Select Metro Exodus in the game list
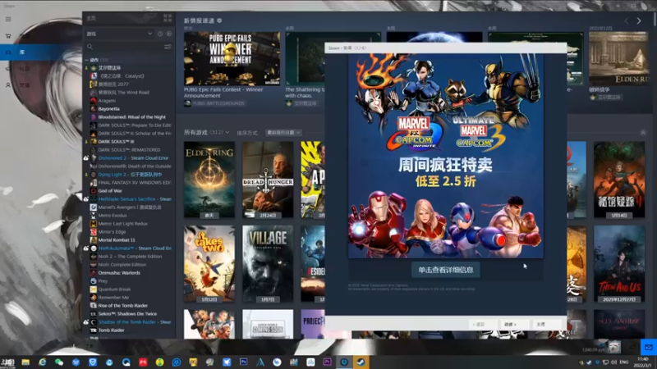The width and height of the screenshot is (657, 369). pyautogui.click(x=113, y=216)
